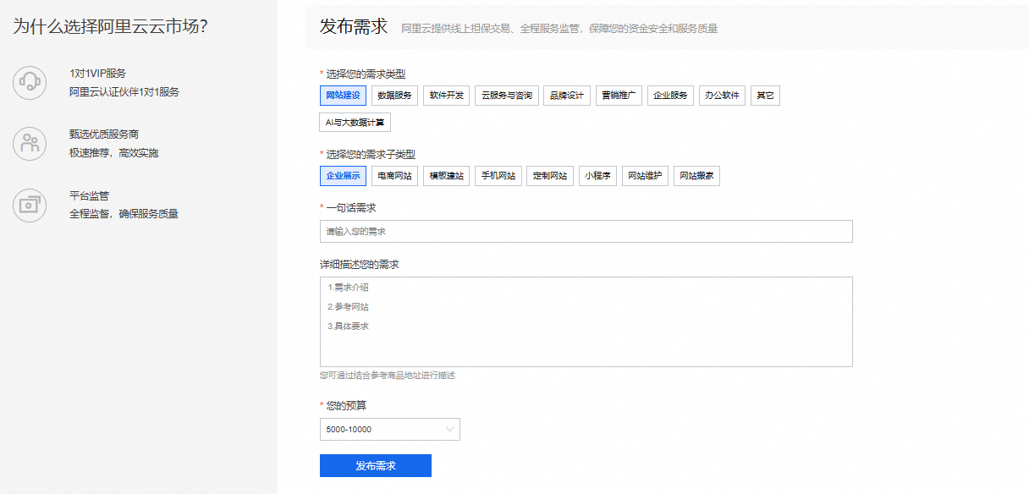The width and height of the screenshot is (1029, 494).
Task: Select the 网站搬家 subtype
Action: (696, 176)
